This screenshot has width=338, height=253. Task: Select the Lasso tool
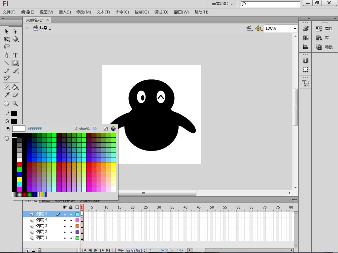[7, 46]
